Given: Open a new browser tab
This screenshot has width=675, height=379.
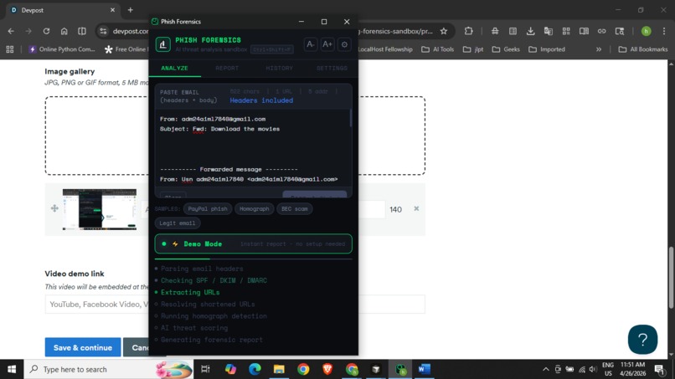Looking at the screenshot, I should pos(131,10).
